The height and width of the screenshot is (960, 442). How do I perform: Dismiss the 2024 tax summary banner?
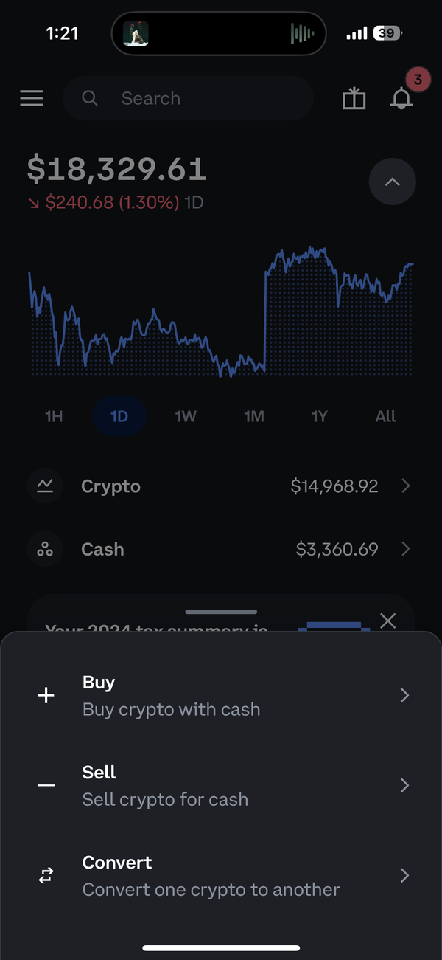(388, 621)
